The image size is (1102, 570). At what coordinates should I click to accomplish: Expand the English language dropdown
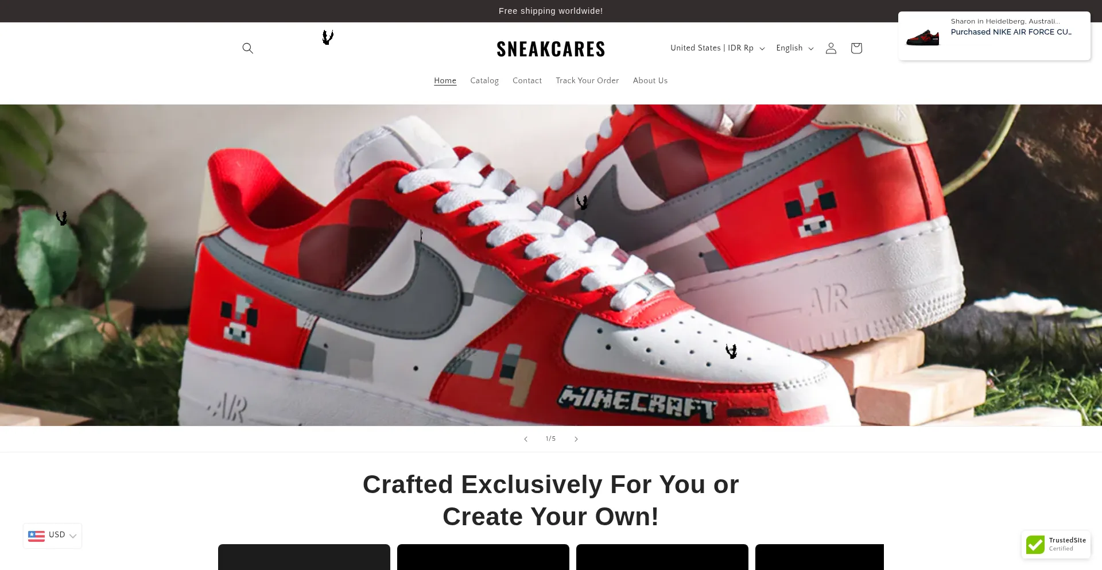(x=795, y=48)
